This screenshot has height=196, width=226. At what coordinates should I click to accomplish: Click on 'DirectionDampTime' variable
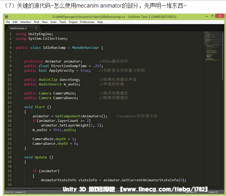(69, 66)
